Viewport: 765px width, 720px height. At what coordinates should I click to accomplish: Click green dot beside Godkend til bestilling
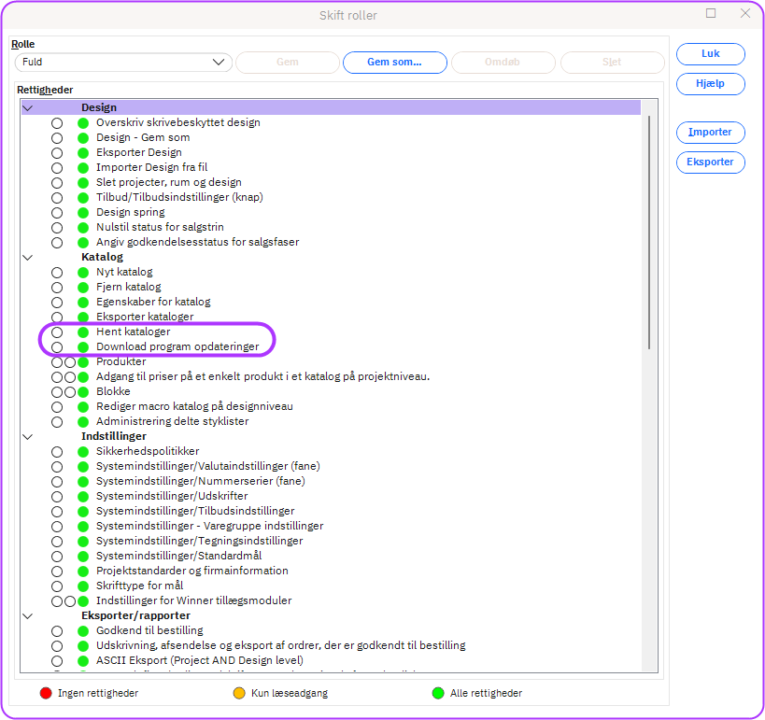[83, 630]
